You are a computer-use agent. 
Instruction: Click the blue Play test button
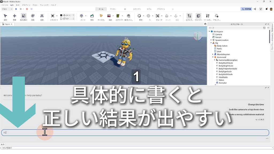click(x=16, y=9)
